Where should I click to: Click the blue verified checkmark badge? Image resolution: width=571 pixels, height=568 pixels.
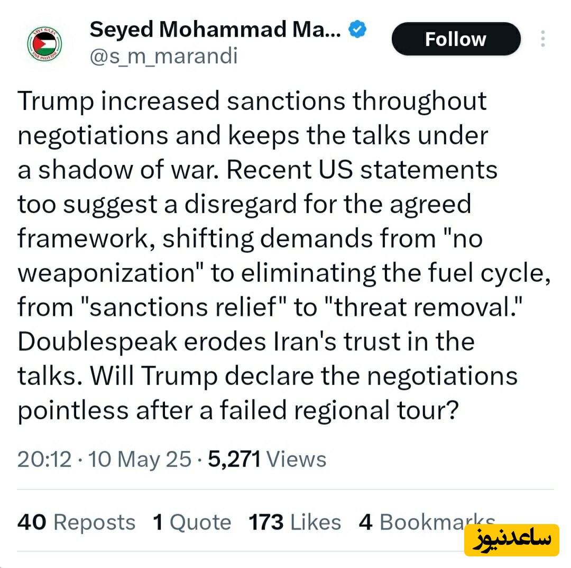(358, 30)
